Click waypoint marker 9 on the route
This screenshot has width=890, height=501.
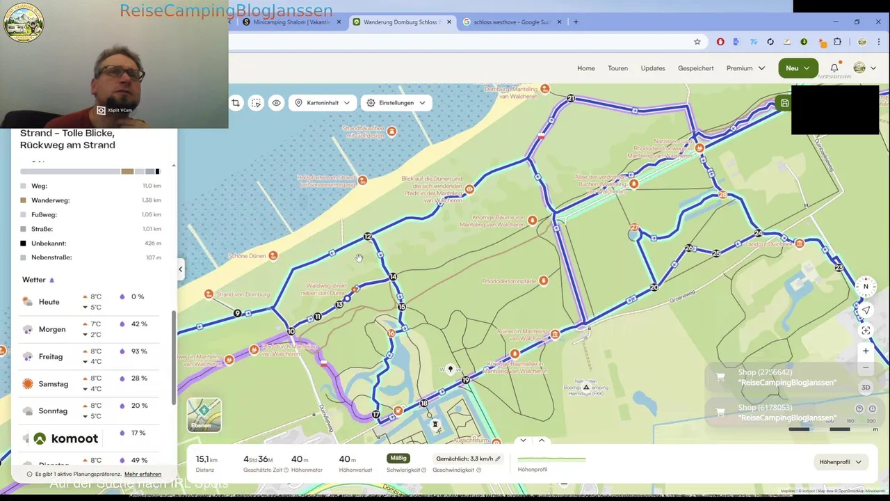pyautogui.click(x=238, y=313)
